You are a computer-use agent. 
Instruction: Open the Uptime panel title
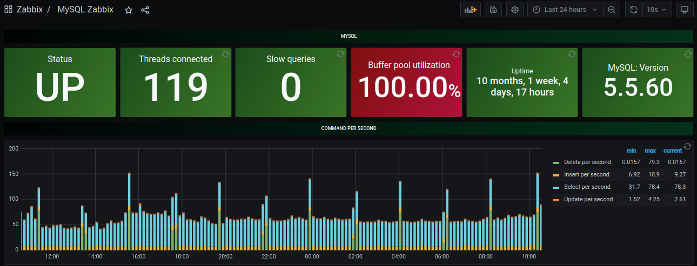pyautogui.click(x=522, y=71)
